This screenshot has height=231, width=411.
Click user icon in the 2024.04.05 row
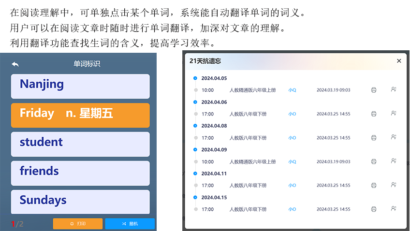click(394, 89)
